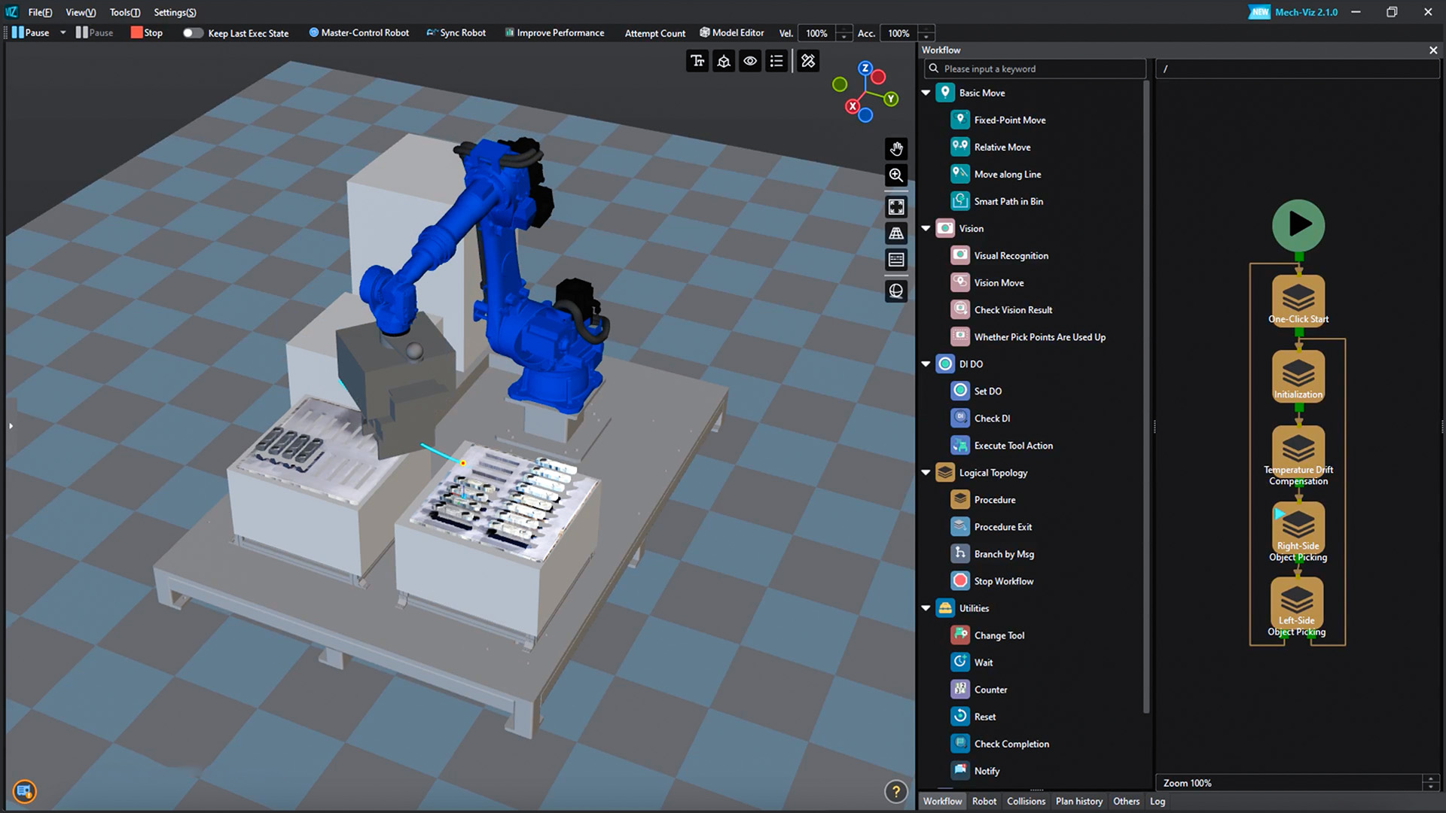Viewport: 1446px width, 813px height.
Task: Enable Master-Control Robot
Action: 358,32
